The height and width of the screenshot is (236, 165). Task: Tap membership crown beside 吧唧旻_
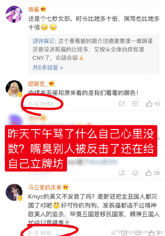tap(52, 84)
